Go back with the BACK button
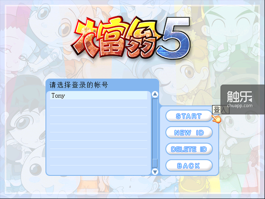The image size is (265, 199). 189,166
